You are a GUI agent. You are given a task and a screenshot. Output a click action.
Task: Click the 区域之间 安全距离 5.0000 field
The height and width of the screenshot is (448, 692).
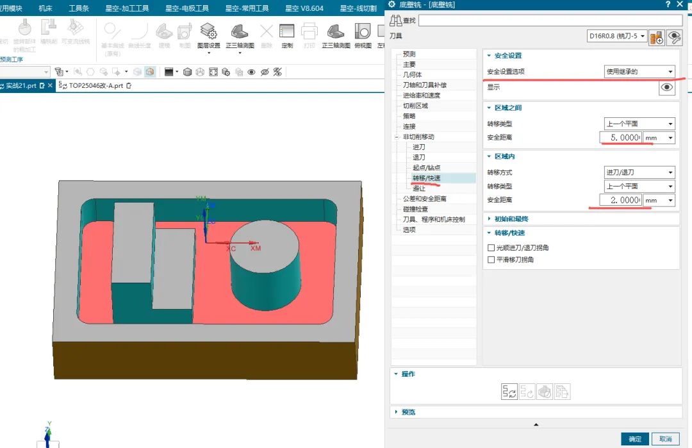click(620, 138)
